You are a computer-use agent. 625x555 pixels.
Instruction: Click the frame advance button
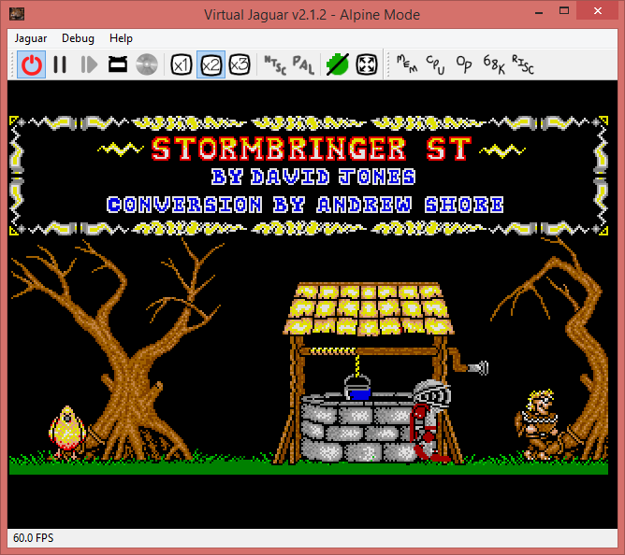coord(89,64)
